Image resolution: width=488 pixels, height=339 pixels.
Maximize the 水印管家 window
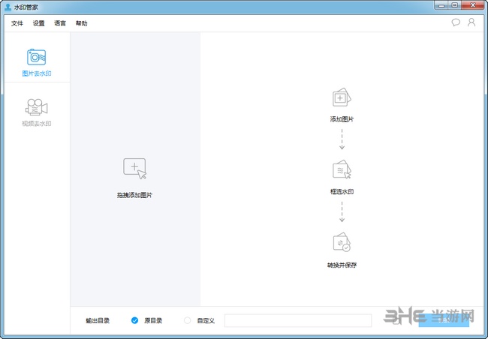coord(455,5)
